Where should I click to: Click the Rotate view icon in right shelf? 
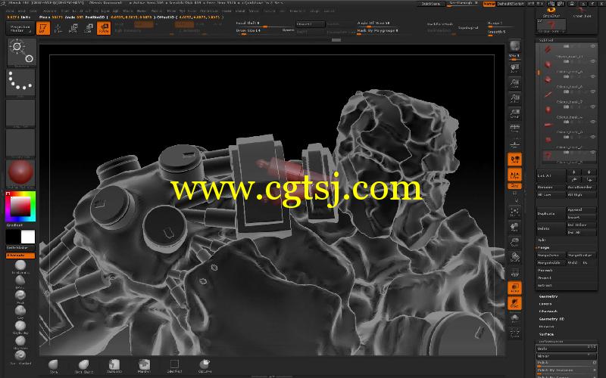pos(514,257)
